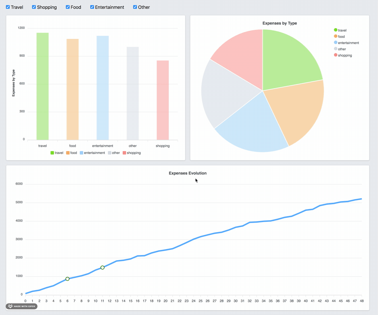
Task: Click the line chart marker at x=6
Action: point(68,279)
